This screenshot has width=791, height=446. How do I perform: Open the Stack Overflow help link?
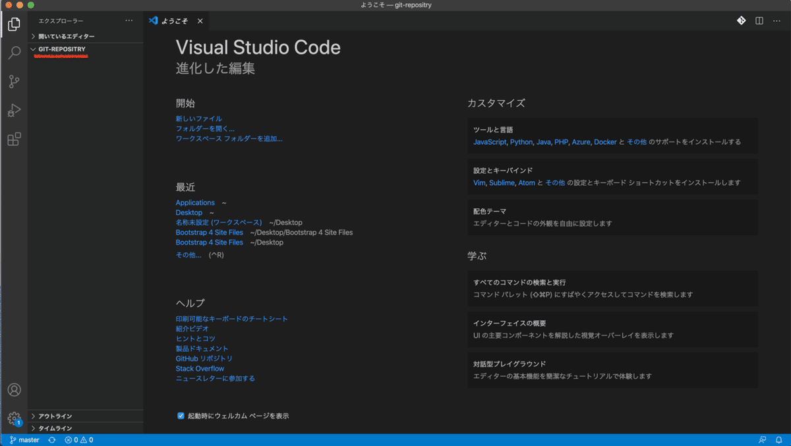click(x=200, y=368)
